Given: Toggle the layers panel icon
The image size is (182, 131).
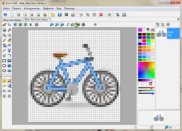Looking at the screenshot, I should coord(169,25).
